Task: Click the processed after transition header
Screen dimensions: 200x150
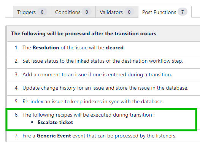Action: (84, 34)
